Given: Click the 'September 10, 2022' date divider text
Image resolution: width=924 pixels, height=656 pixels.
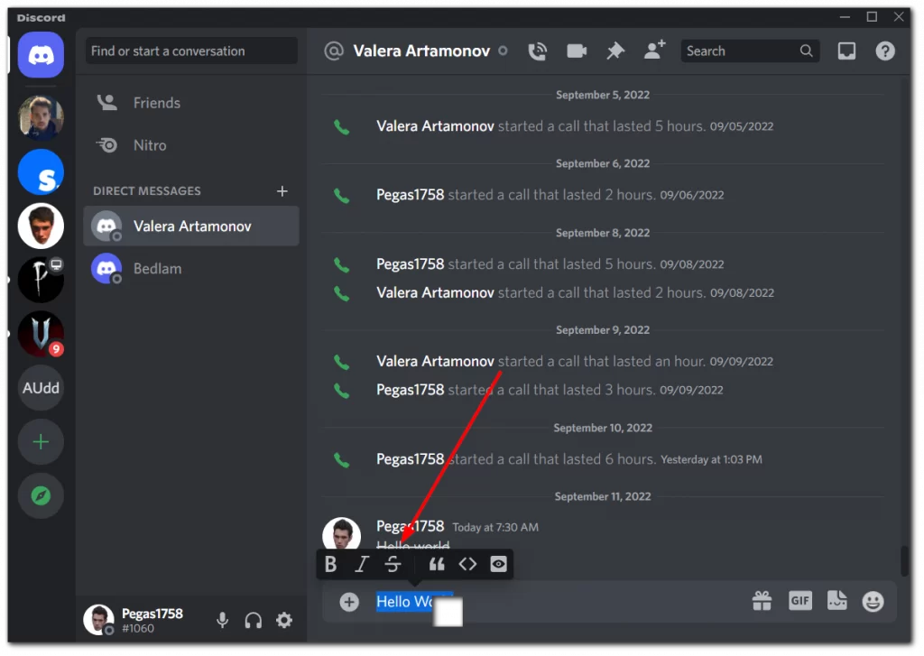Looking at the screenshot, I should [603, 428].
